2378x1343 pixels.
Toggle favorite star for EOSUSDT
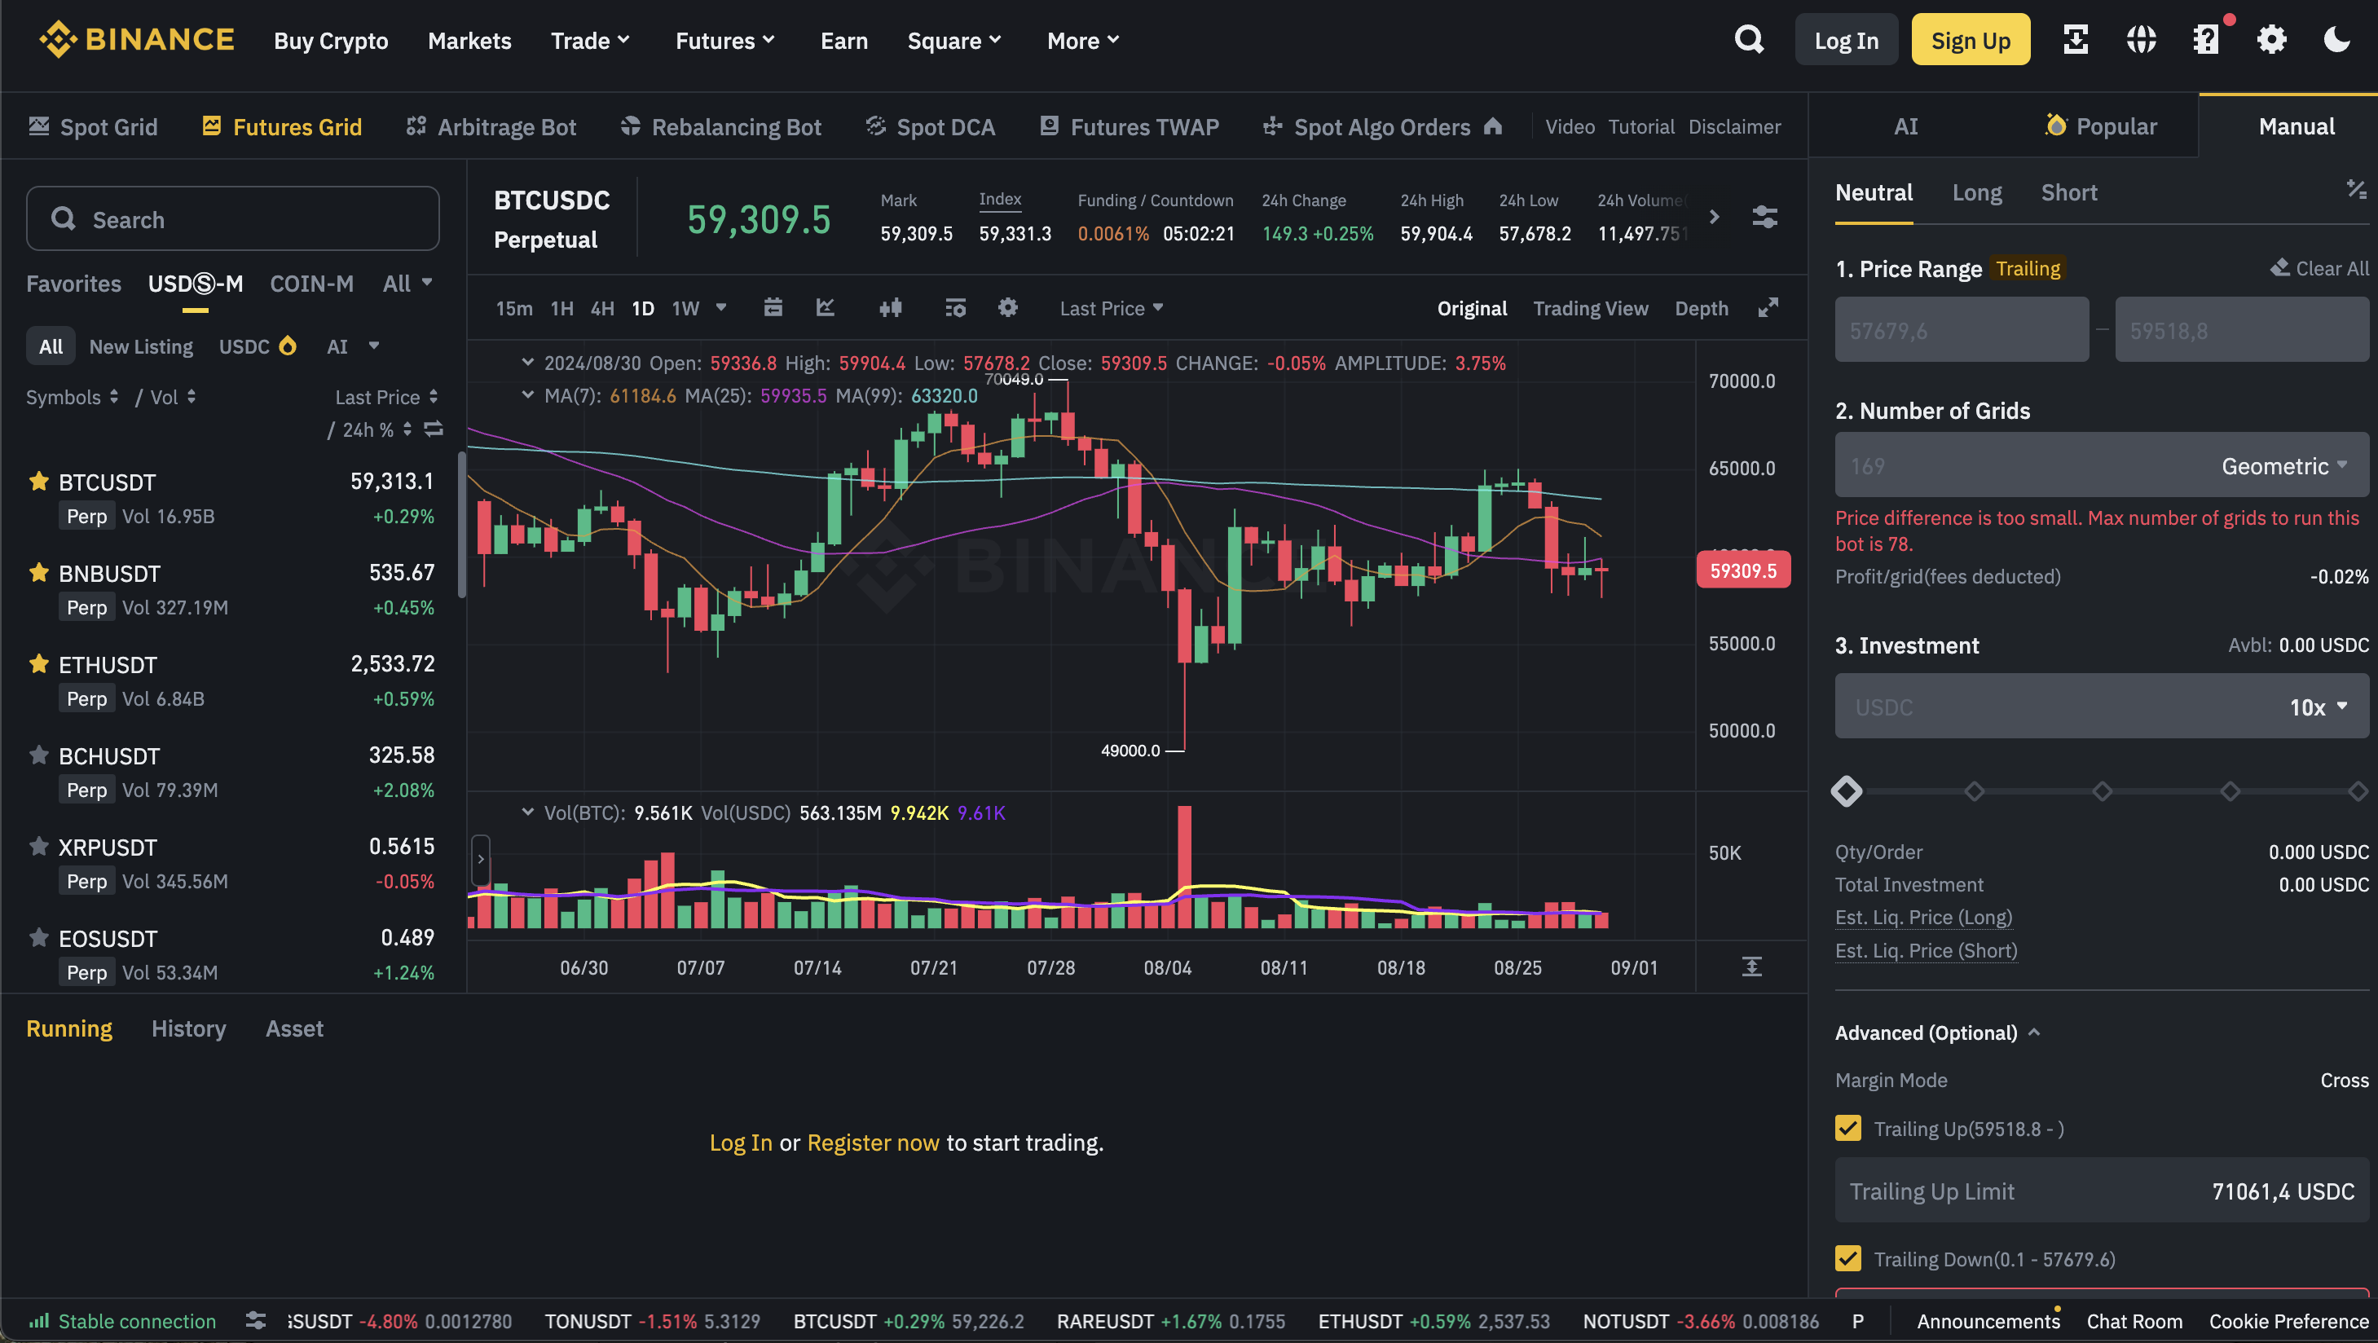[x=39, y=938]
